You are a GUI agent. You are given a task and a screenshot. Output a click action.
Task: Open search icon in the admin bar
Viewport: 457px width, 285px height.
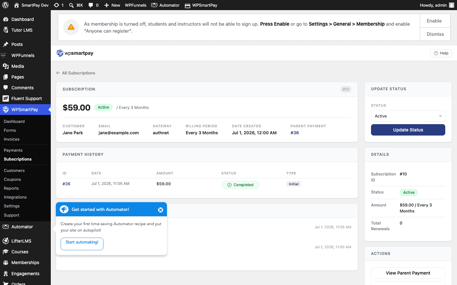71,5
